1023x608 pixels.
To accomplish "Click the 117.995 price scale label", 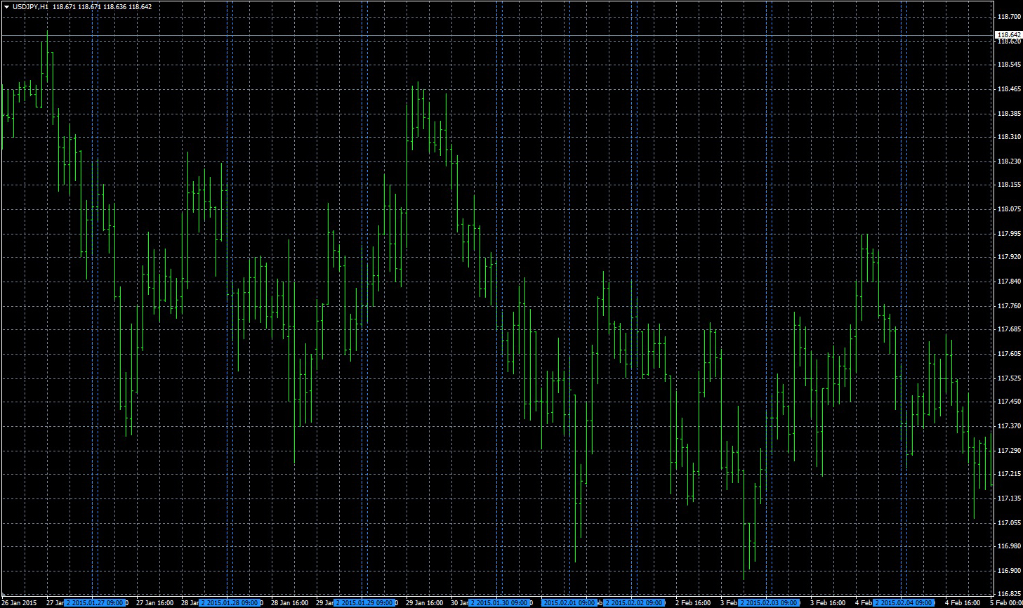I will (1009, 234).
